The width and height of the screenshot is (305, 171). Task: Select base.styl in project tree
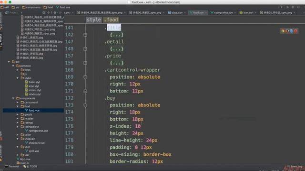(x=32, y=82)
